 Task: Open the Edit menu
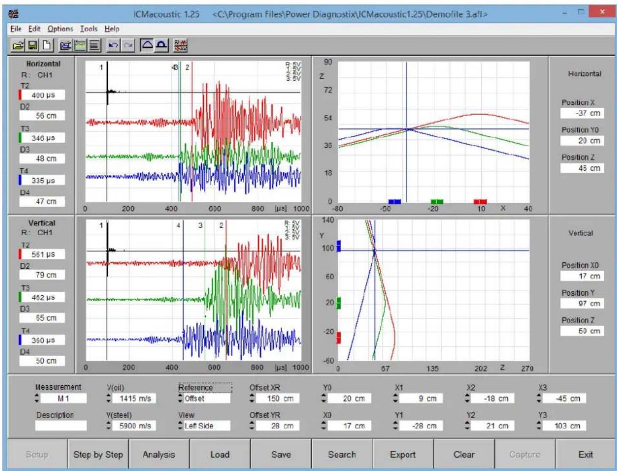click(34, 29)
